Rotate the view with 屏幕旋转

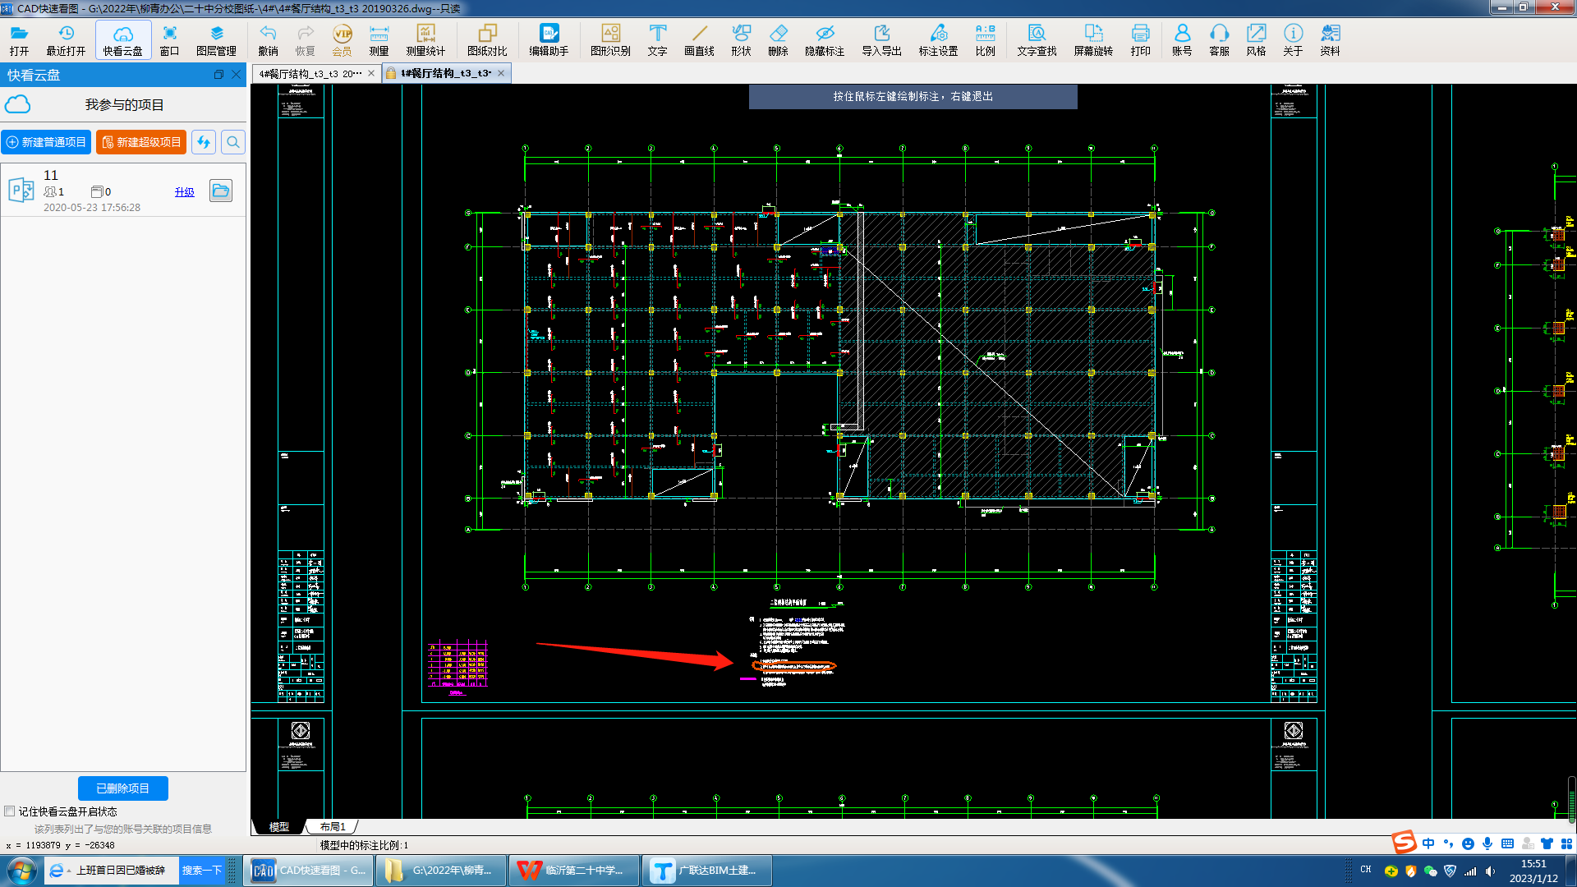tap(1093, 40)
